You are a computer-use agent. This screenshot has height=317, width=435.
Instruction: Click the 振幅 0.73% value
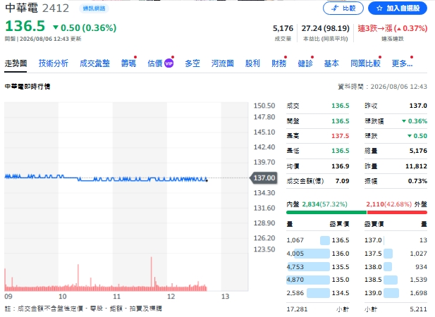(417, 181)
